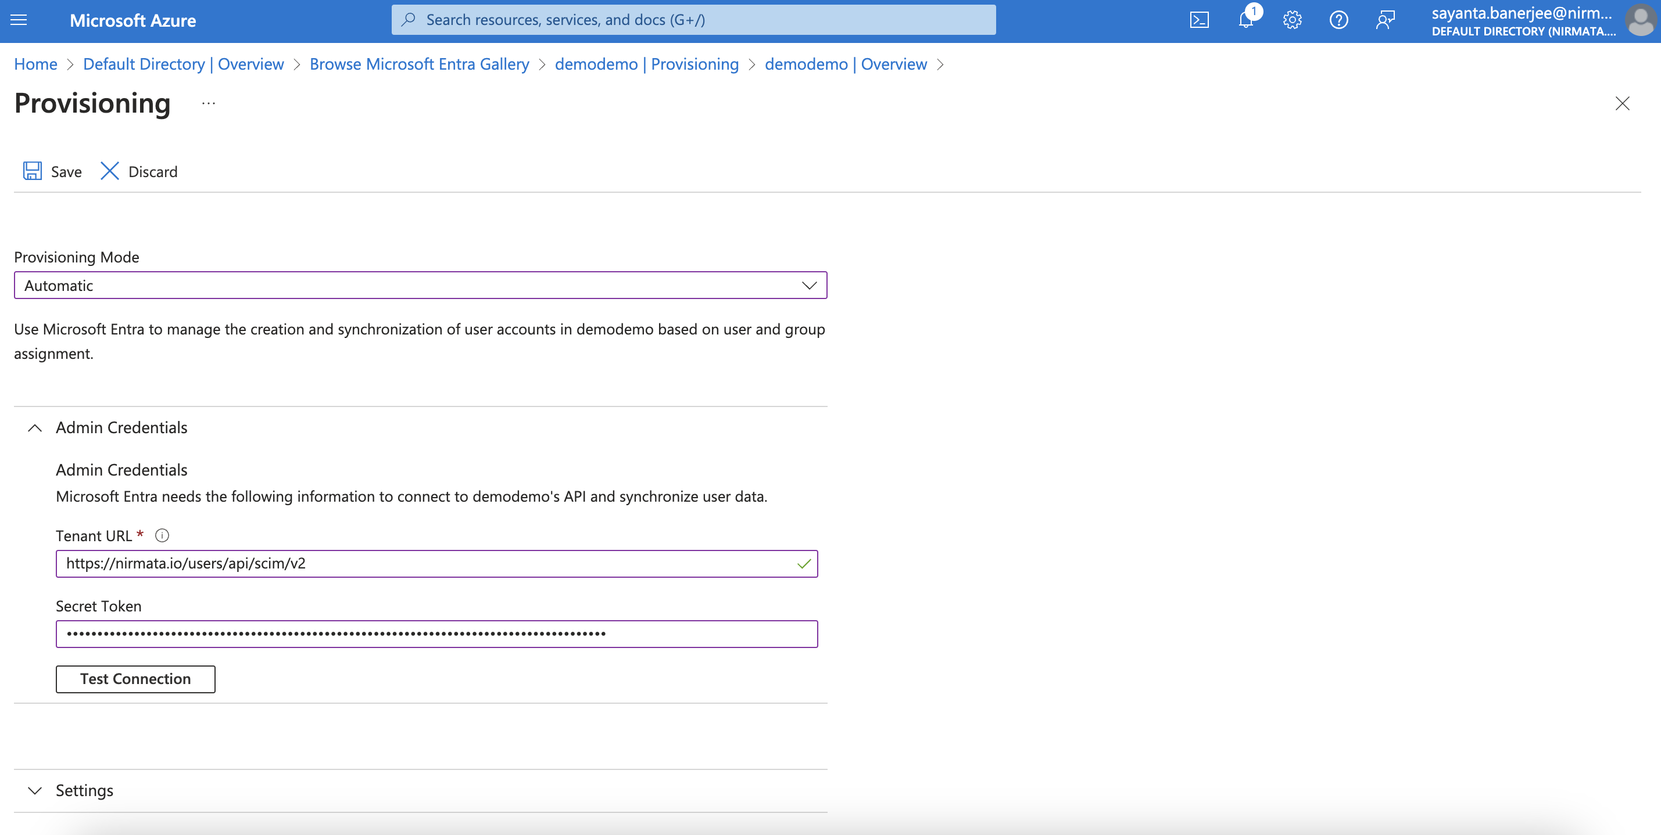
Task: Close the Provisioning blade
Action: (x=1622, y=103)
